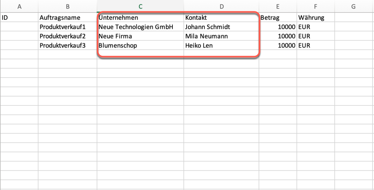Select column B header

point(67,6)
